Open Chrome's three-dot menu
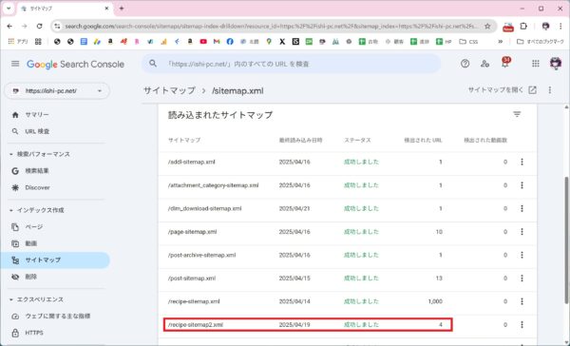This screenshot has height=346, width=570. coord(560,27)
